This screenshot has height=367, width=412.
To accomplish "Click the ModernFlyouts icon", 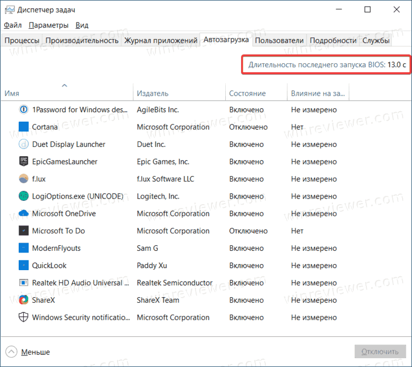I will click(x=24, y=248).
